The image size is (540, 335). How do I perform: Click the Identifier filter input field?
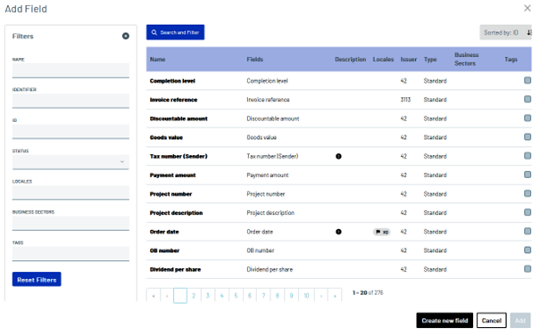(x=71, y=101)
